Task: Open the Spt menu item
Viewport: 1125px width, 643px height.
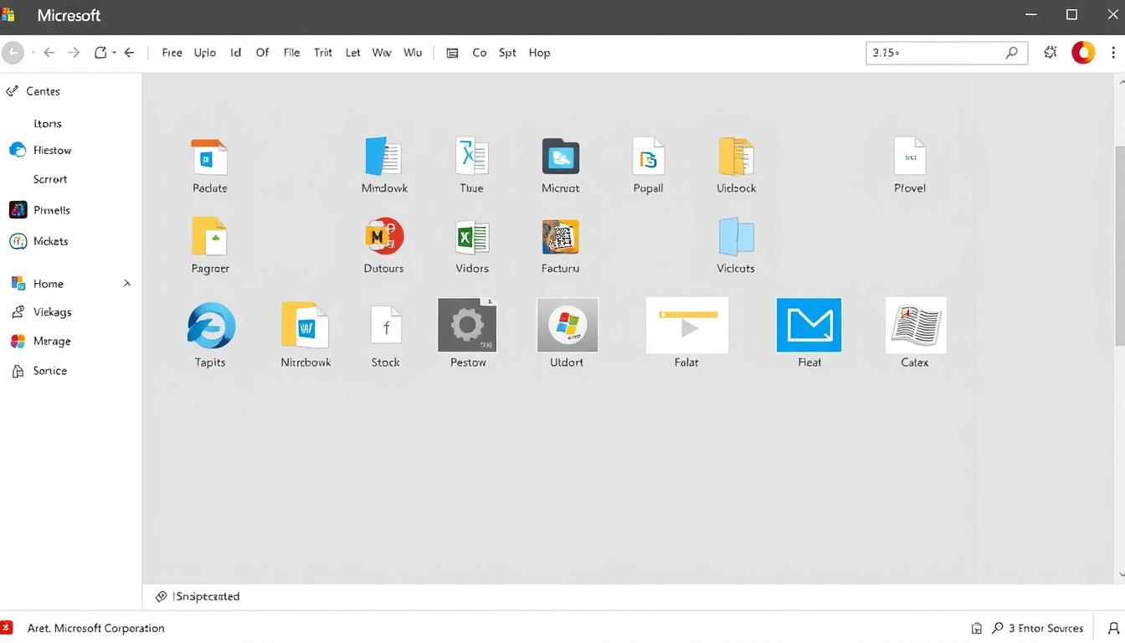Action: [x=507, y=53]
